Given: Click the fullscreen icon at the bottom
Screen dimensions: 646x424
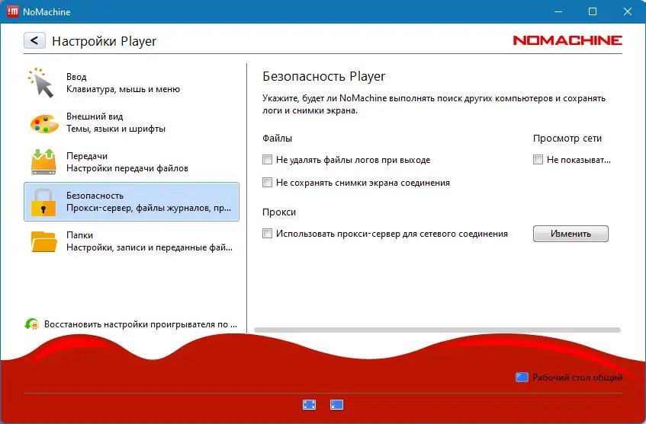Looking at the screenshot, I should pos(310,405).
